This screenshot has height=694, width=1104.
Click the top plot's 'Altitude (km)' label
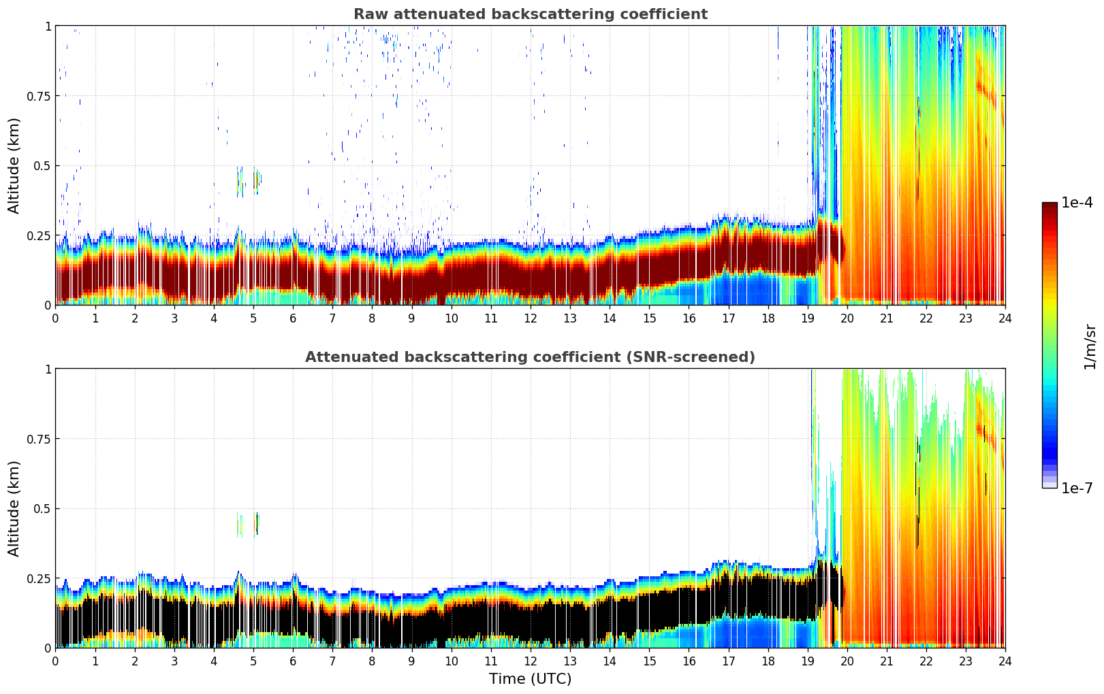coord(14,165)
